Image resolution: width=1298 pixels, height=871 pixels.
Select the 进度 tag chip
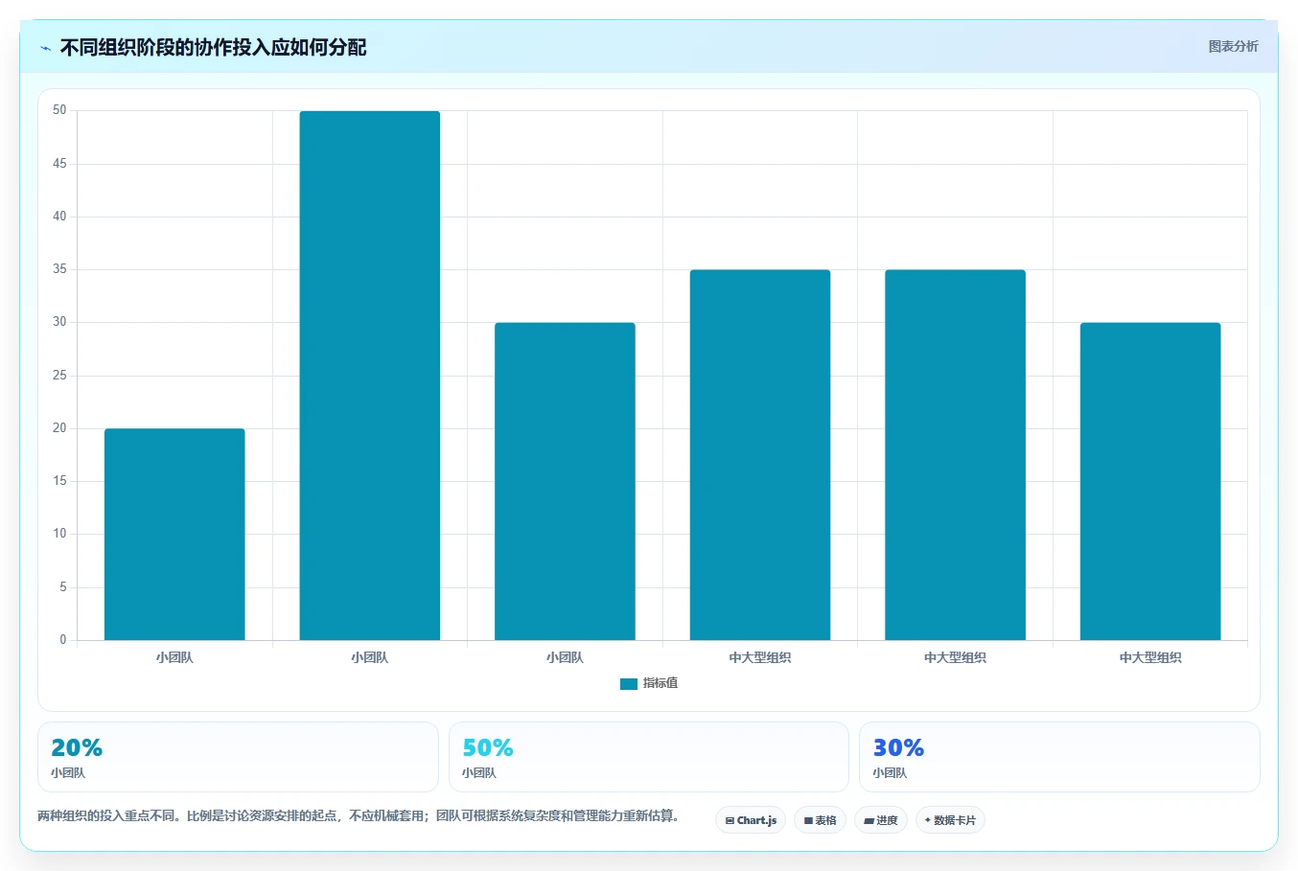[881, 820]
